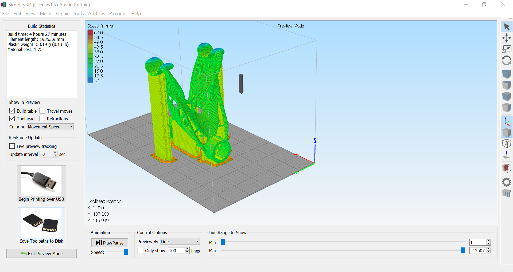This screenshot has height=272, width=513.
Task: Click the Play/Pause animation button
Action: pyautogui.click(x=110, y=243)
